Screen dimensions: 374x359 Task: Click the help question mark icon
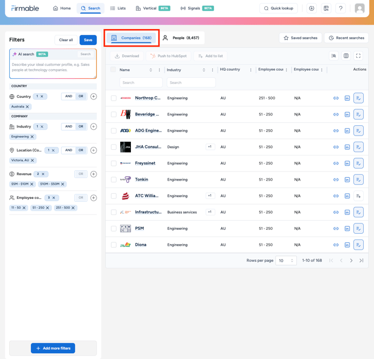tap(341, 9)
